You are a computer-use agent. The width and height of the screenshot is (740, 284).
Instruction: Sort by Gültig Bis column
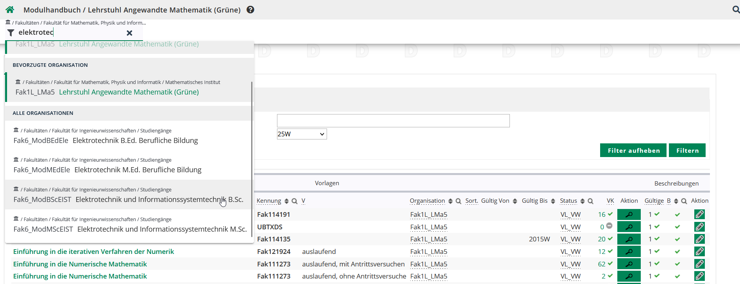(553, 201)
